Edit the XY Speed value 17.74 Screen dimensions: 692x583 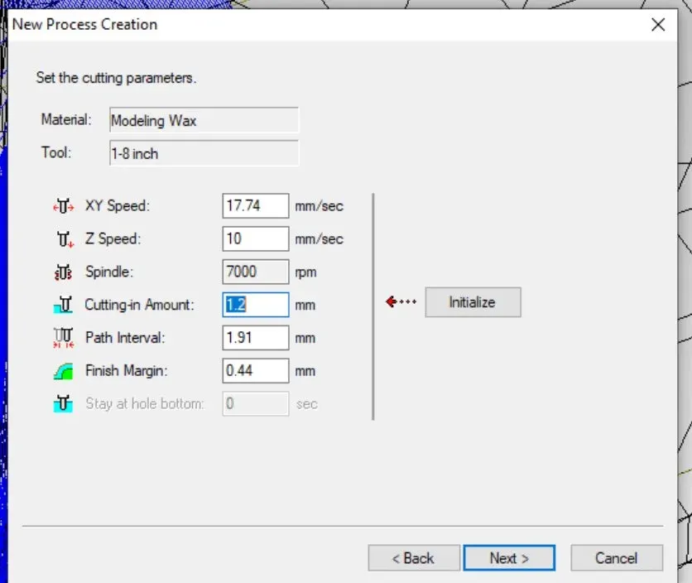(256, 206)
